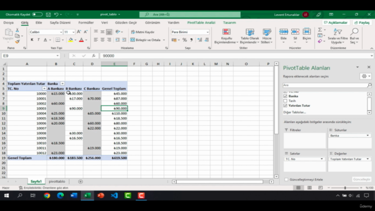Click the Decrease Decimal icon
The width and height of the screenshot is (375, 211).
tap(207, 40)
